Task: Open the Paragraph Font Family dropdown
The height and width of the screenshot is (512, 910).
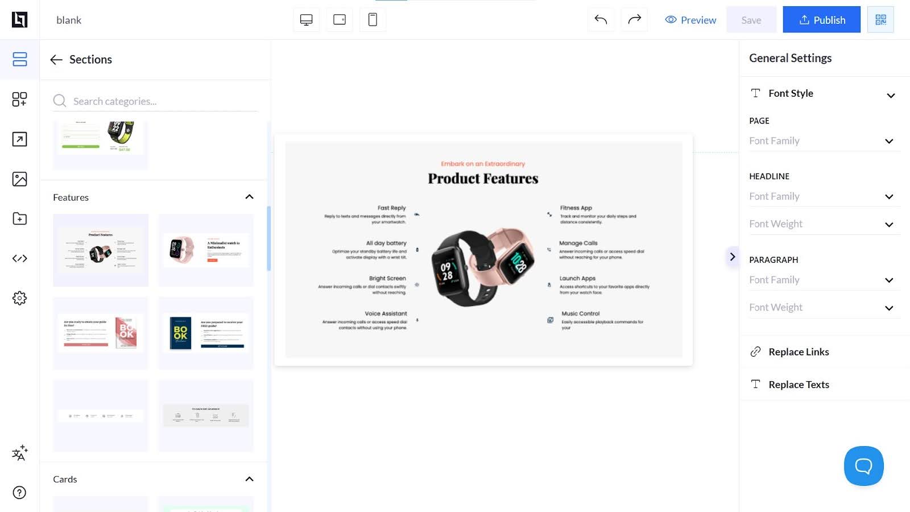Action: [x=824, y=280]
